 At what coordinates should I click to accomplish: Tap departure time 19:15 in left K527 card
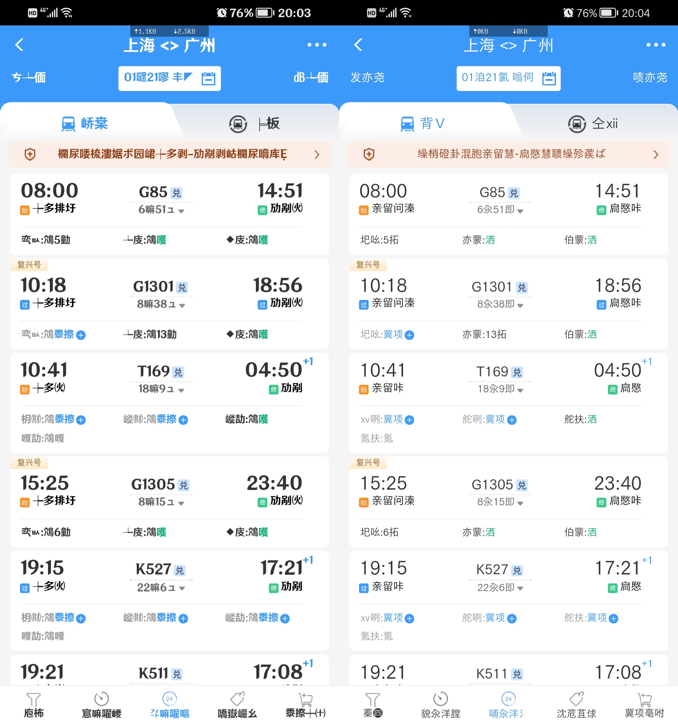tap(42, 568)
